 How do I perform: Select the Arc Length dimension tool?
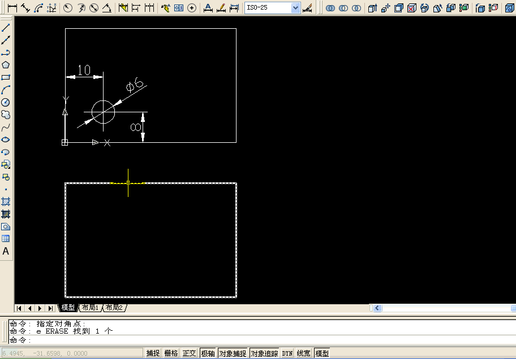click(x=38, y=8)
